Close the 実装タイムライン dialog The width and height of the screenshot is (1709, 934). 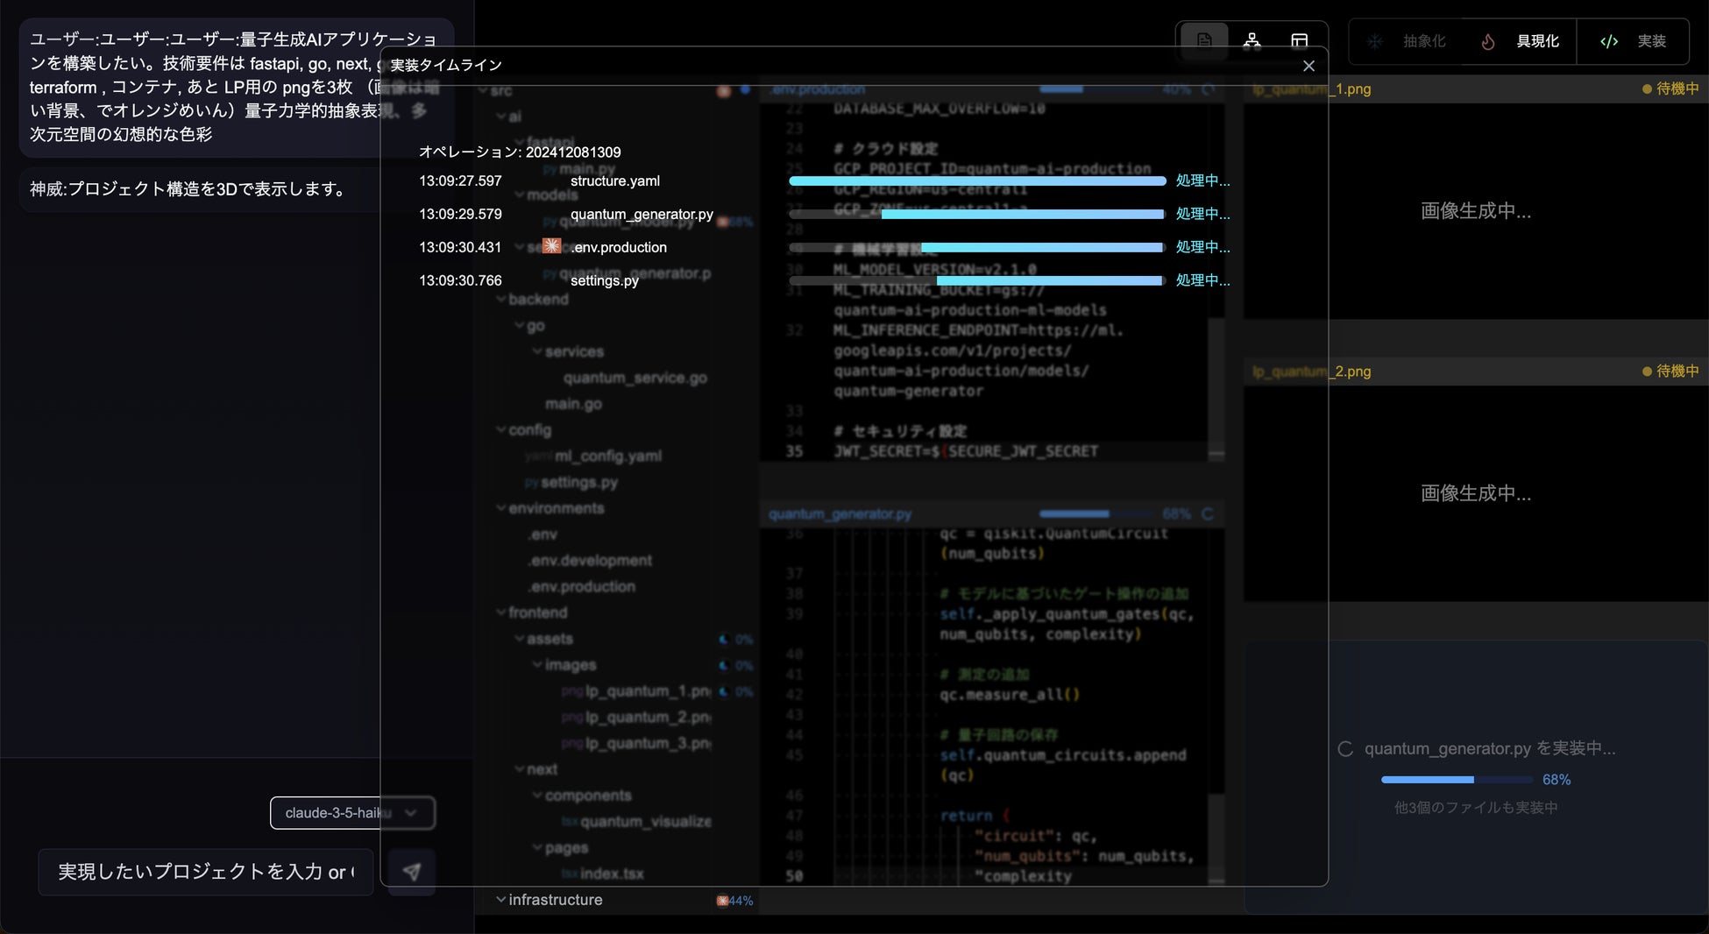(x=1308, y=66)
